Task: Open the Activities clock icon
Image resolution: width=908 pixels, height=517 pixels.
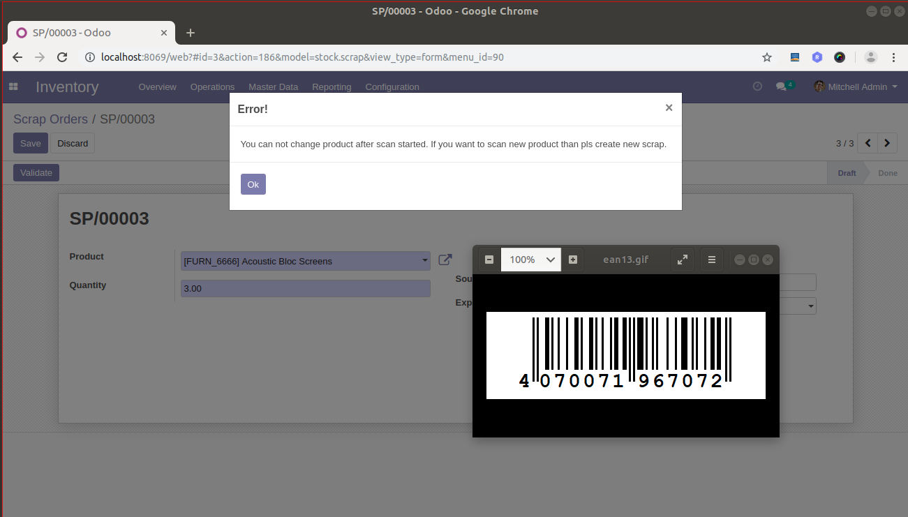Action: 757,87
